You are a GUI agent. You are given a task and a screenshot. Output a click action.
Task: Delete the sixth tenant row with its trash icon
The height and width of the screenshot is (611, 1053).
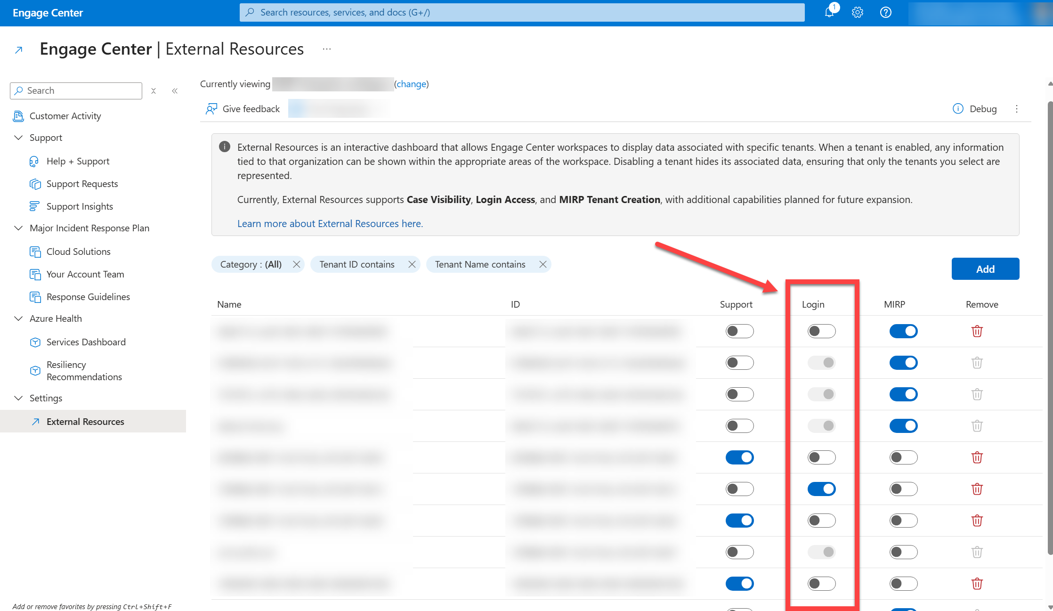977,489
